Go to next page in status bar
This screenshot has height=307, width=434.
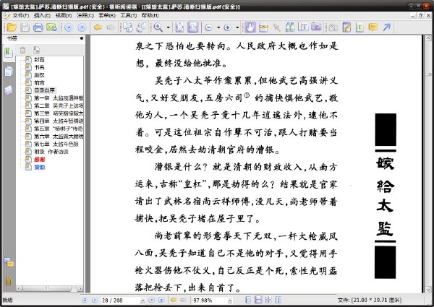point(151,300)
